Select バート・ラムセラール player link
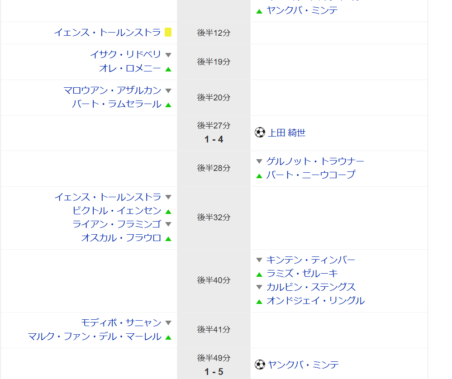 tap(116, 104)
